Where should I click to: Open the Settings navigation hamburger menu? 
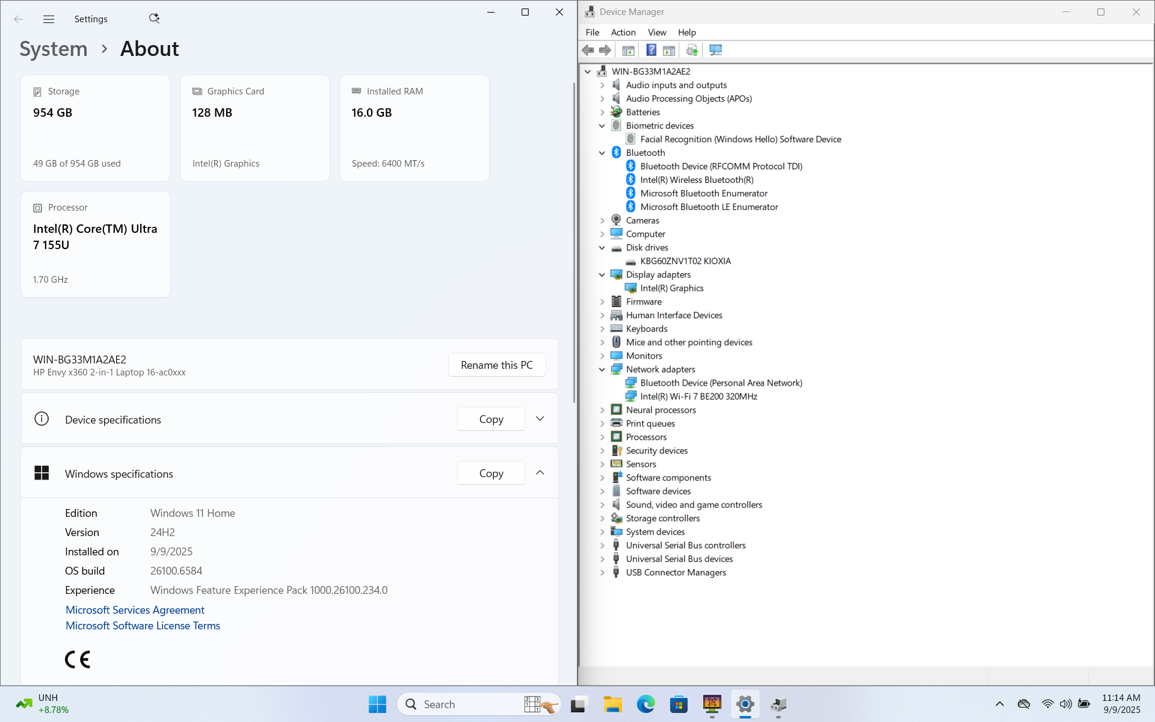click(x=49, y=19)
